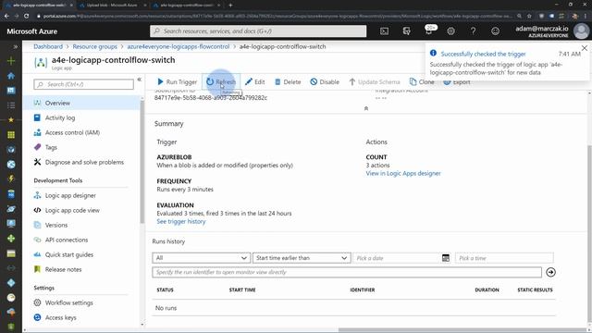The image size is (592, 333).
Task: Click the resource menu vertical scrollbar
Action: coord(142,163)
